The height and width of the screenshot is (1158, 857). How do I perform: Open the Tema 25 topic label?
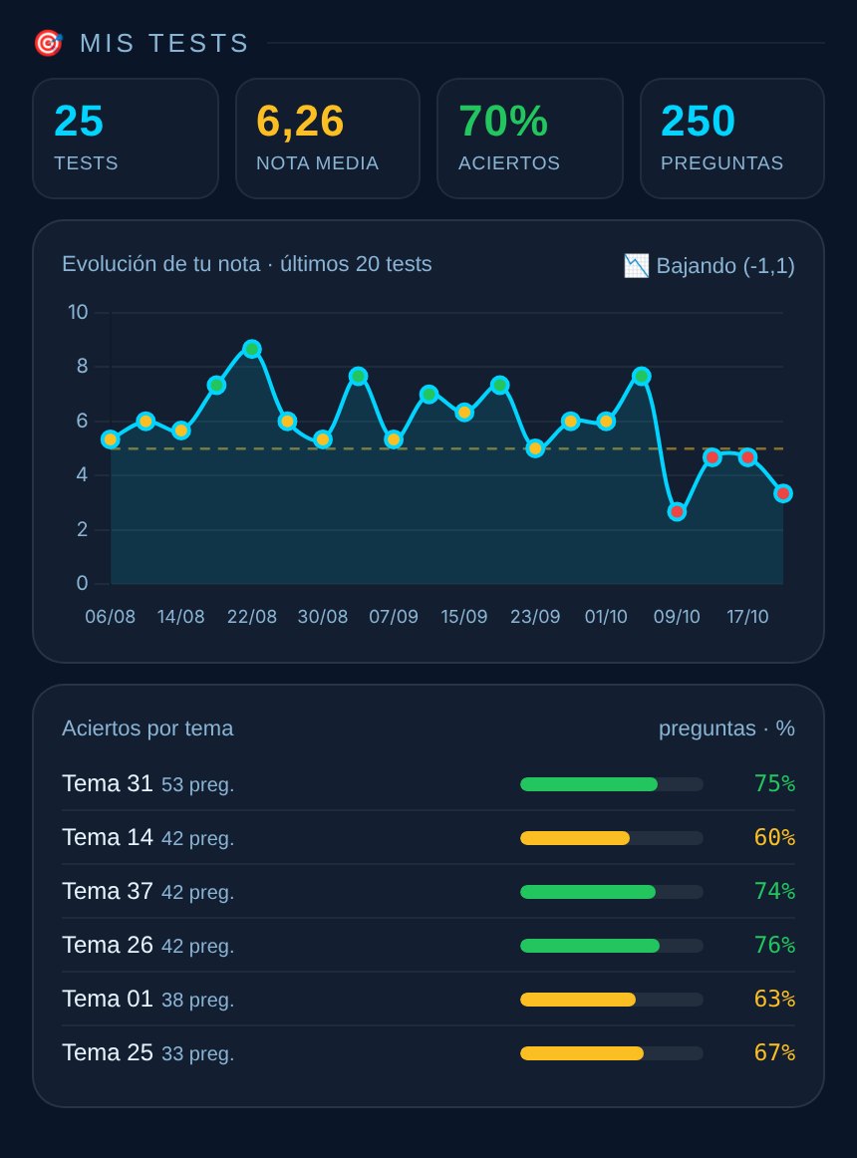click(108, 1053)
